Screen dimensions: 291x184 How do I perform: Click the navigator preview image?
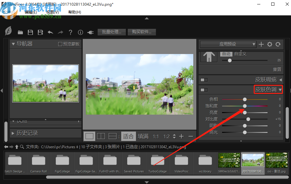click(x=45, y=83)
